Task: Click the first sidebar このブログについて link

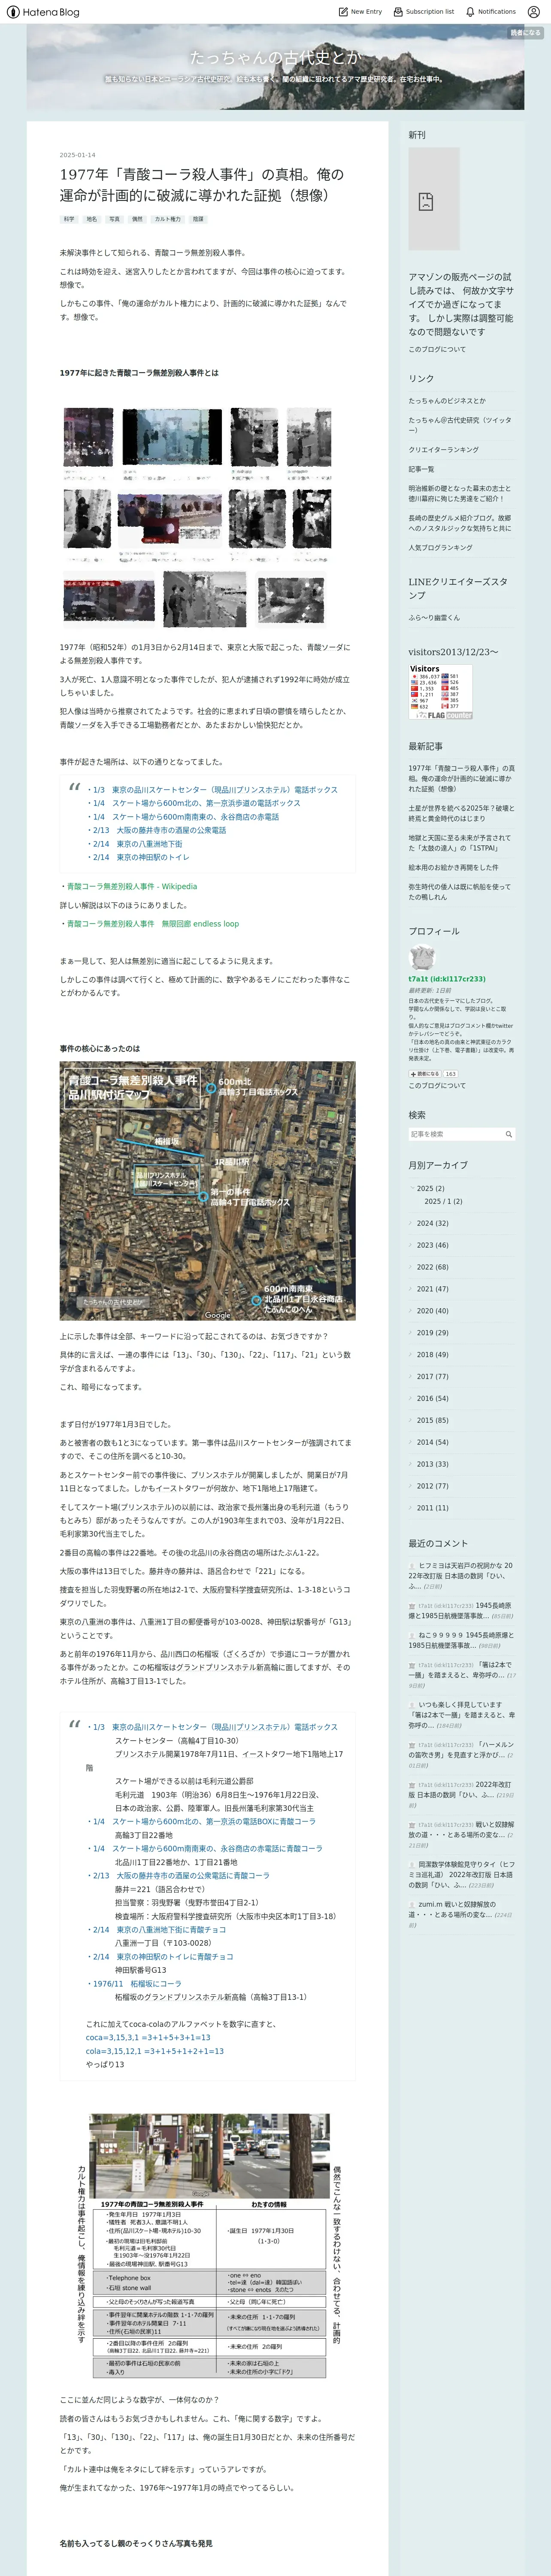Action: point(437,349)
